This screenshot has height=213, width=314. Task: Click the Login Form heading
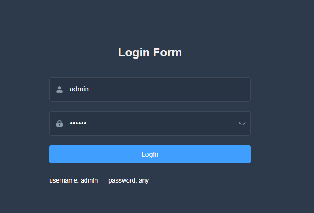coord(150,52)
